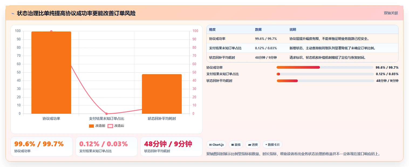The width and height of the screenshot is (409, 167).
Task: Click the x-axis label 状态回补平均耗时
Action: 162,119
